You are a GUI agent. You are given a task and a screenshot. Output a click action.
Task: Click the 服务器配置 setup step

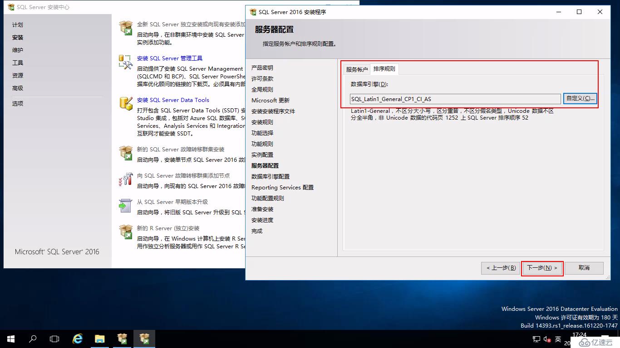(x=265, y=166)
